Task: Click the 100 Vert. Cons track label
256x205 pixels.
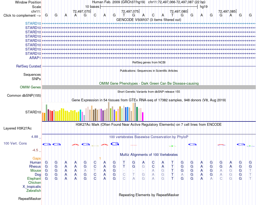Action: [x=15, y=143]
